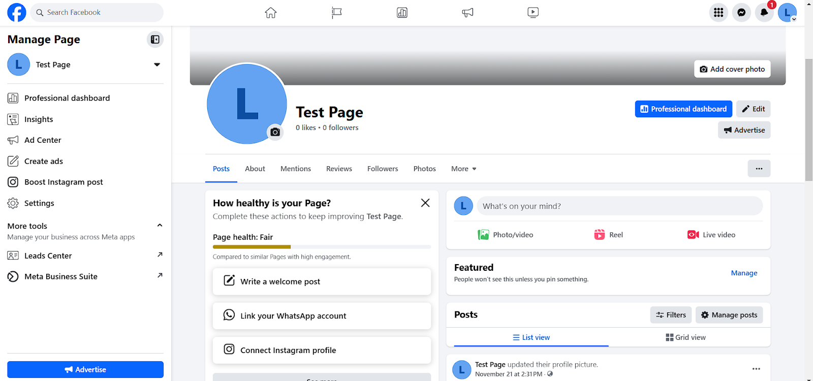
Task: Open the Home icon in top navigation
Action: pyautogui.click(x=271, y=12)
